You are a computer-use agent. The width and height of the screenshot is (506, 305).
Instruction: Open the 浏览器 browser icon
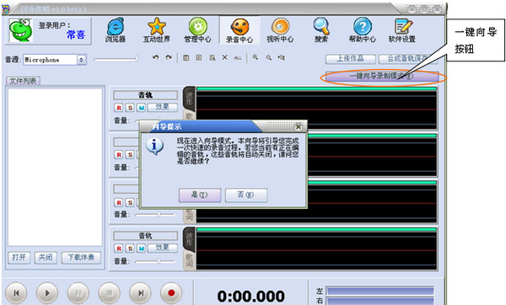click(116, 30)
